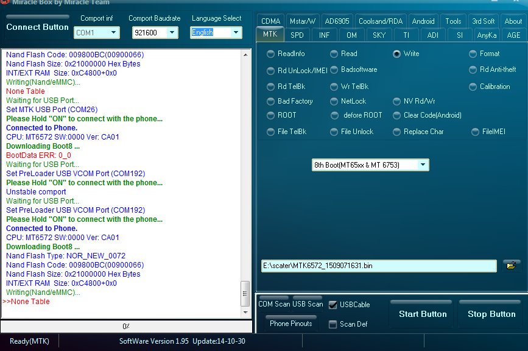Select the SPD tab
Screen dimensions: 528x351
click(x=297, y=35)
